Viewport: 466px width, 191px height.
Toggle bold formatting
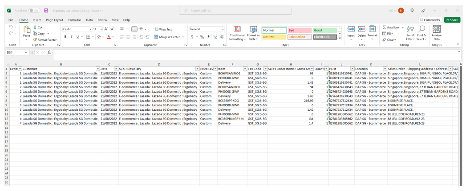[x=65, y=37]
